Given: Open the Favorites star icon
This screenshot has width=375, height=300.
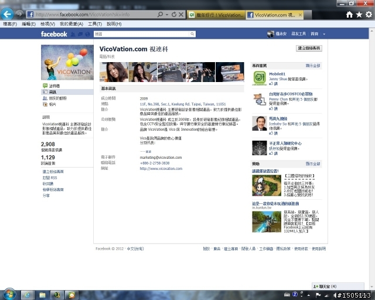Looking at the screenshot, I should 359,15.
